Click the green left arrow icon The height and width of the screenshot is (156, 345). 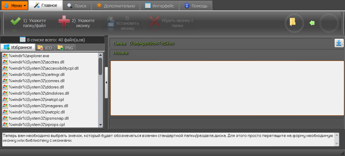312,23
